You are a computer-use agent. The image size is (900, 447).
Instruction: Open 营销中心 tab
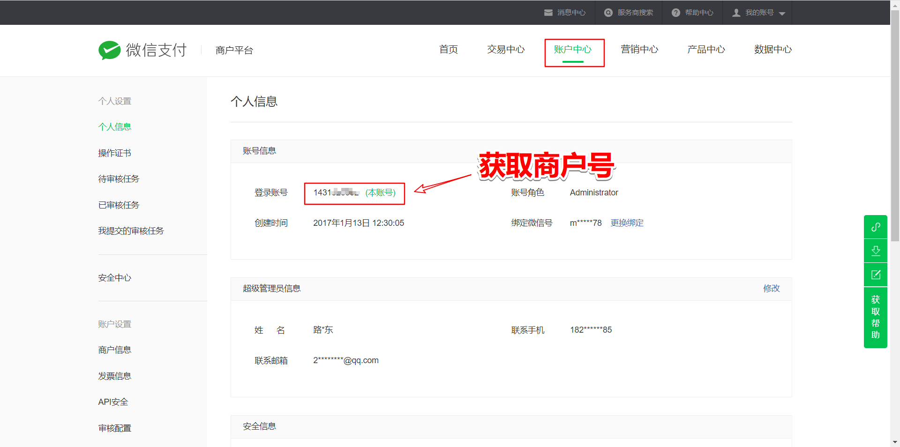[639, 49]
